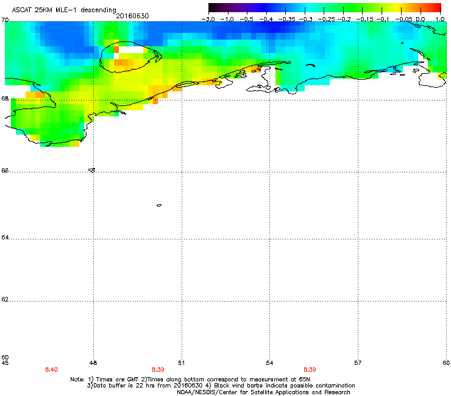Click the -0.4 color scale label

[x=266, y=19]
